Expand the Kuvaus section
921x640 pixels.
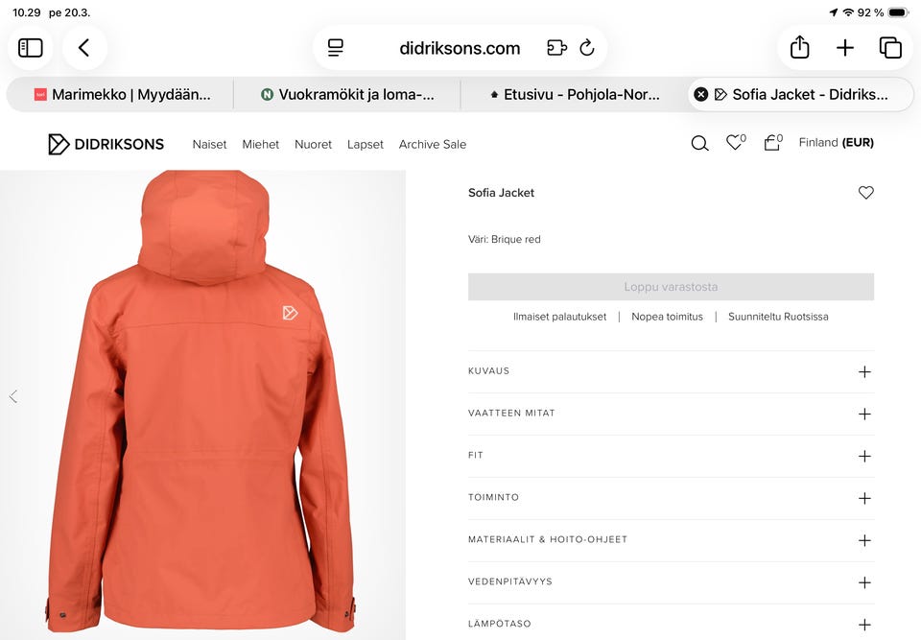(864, 371)
